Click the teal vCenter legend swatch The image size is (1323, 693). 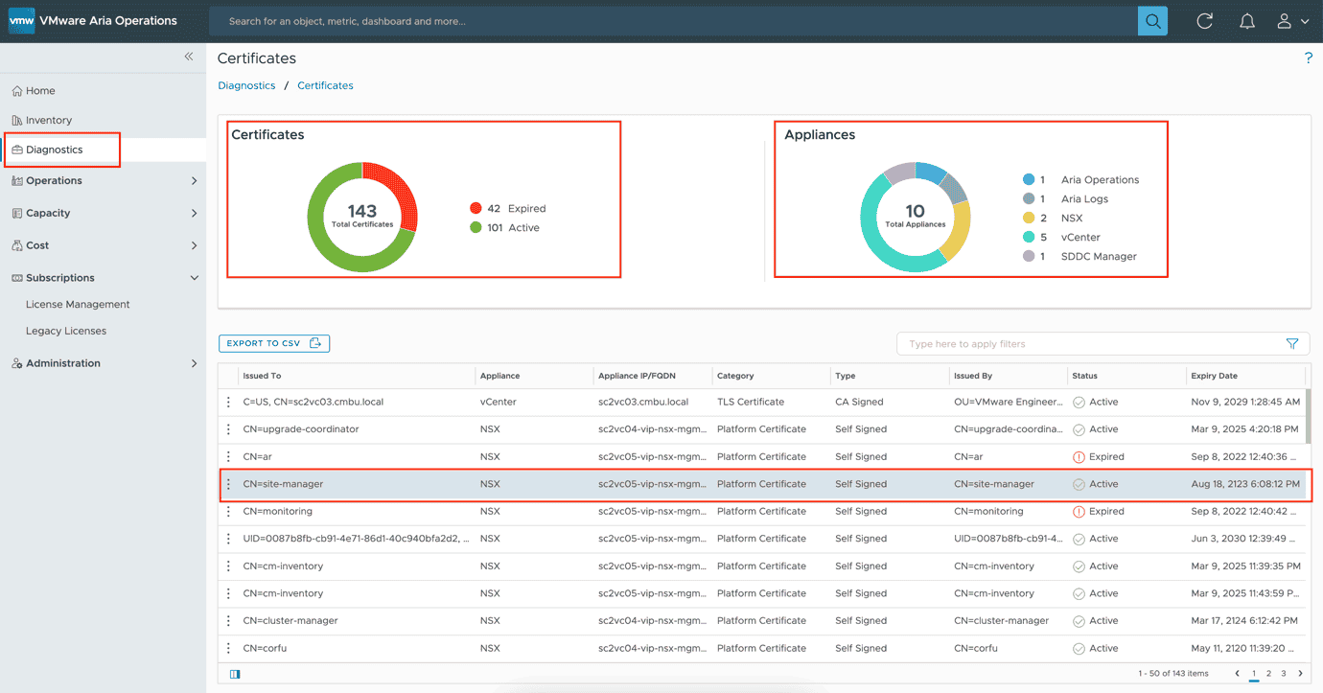1029,238
